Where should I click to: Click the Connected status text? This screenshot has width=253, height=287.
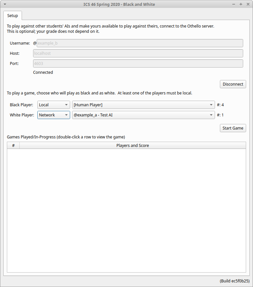point(43,72)
